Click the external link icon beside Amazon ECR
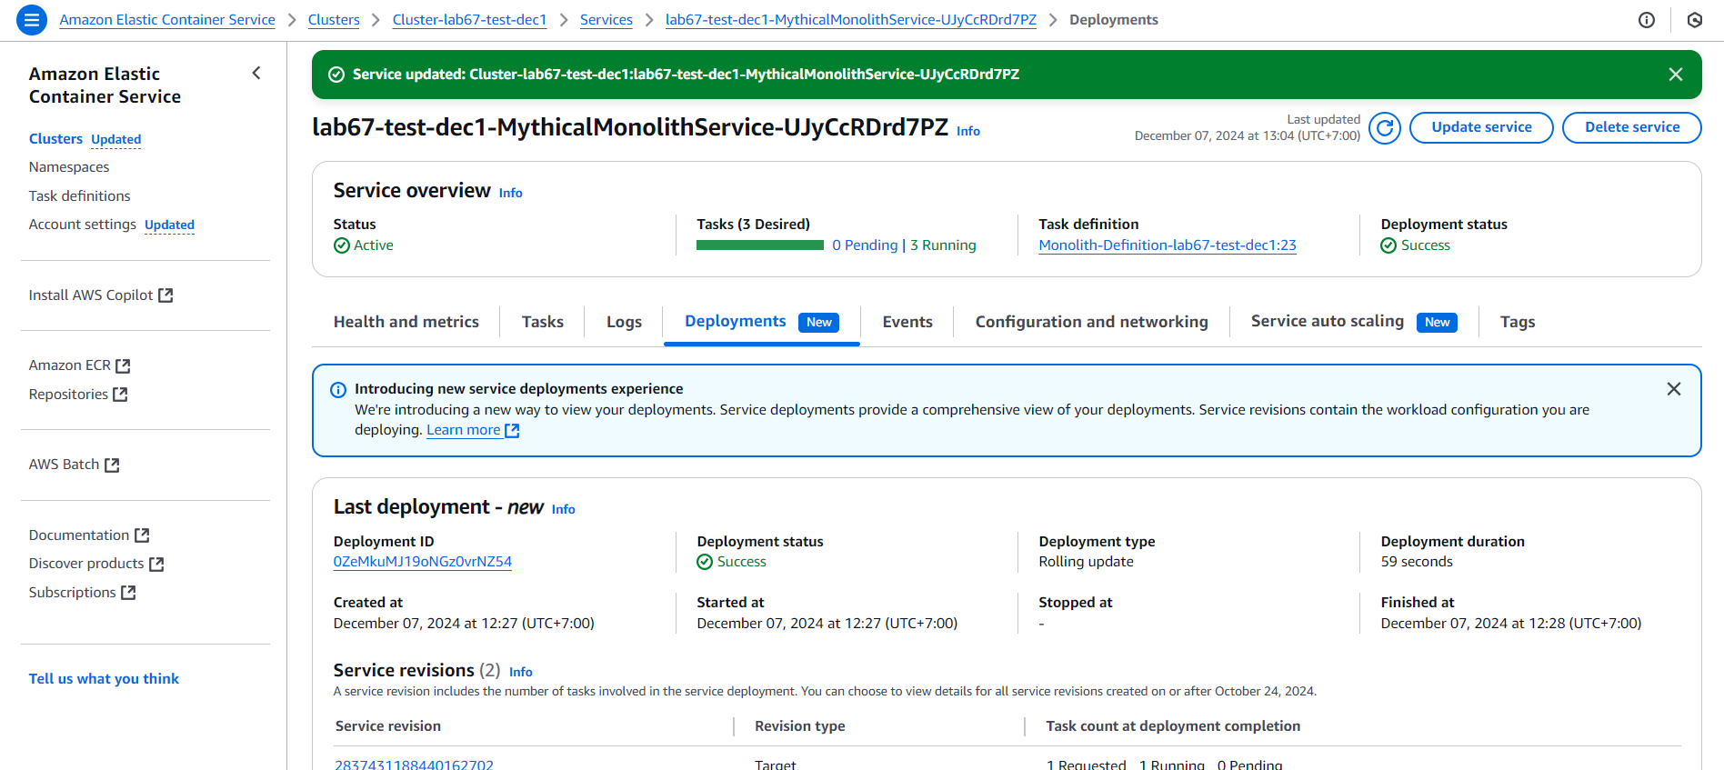The width and height of the screenshot is (1724, 770). (123, 365)
